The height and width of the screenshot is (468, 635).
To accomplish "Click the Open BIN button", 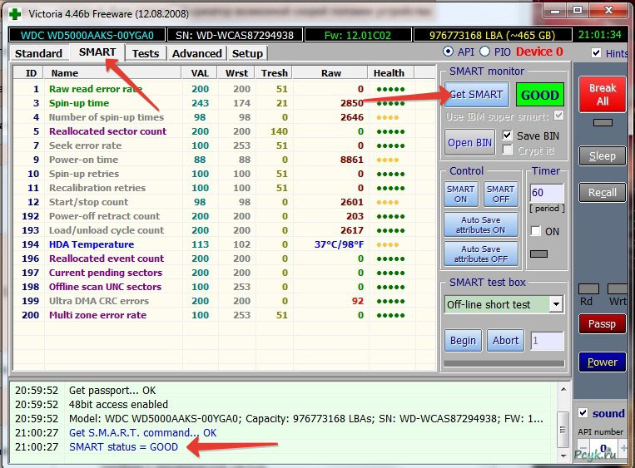I will (469, 142).
